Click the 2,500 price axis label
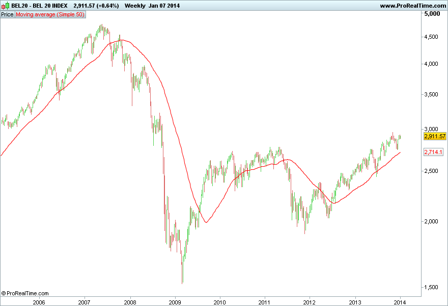 pos(431,171)
